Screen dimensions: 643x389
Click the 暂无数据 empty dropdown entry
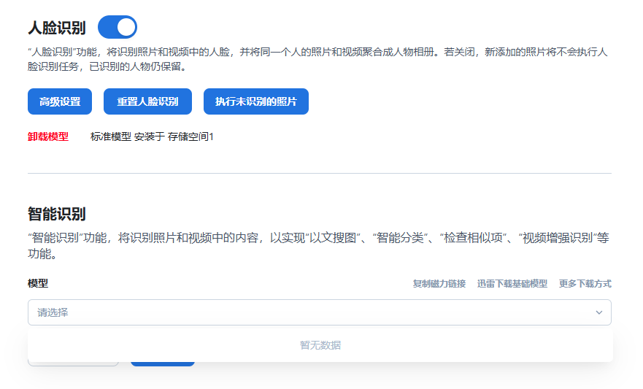click(320, 345)
